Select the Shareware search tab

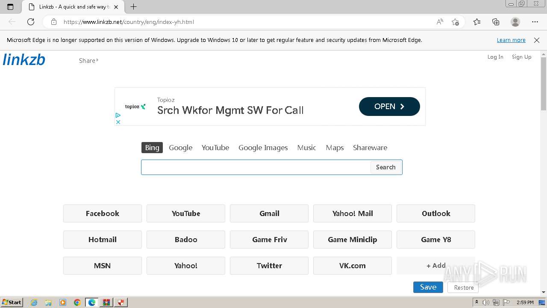click(x=370, y=148)
